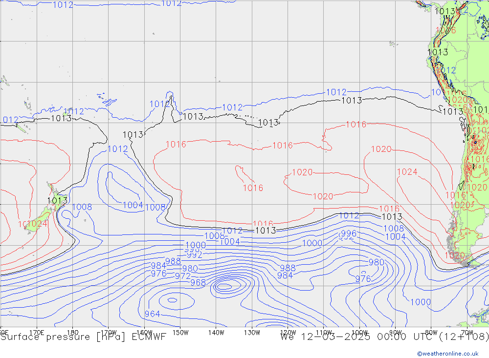
Task: Click the 150W longitude label
Action: tap(180, 333)
